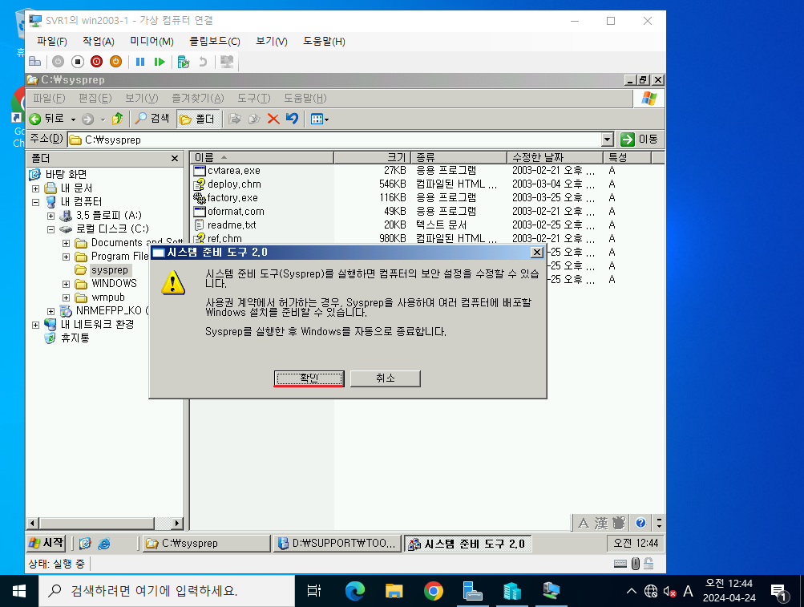This screenshot has height=607, width=804.
Task: Click the VM Turn Off stop icon
Action: pos(78,62)
